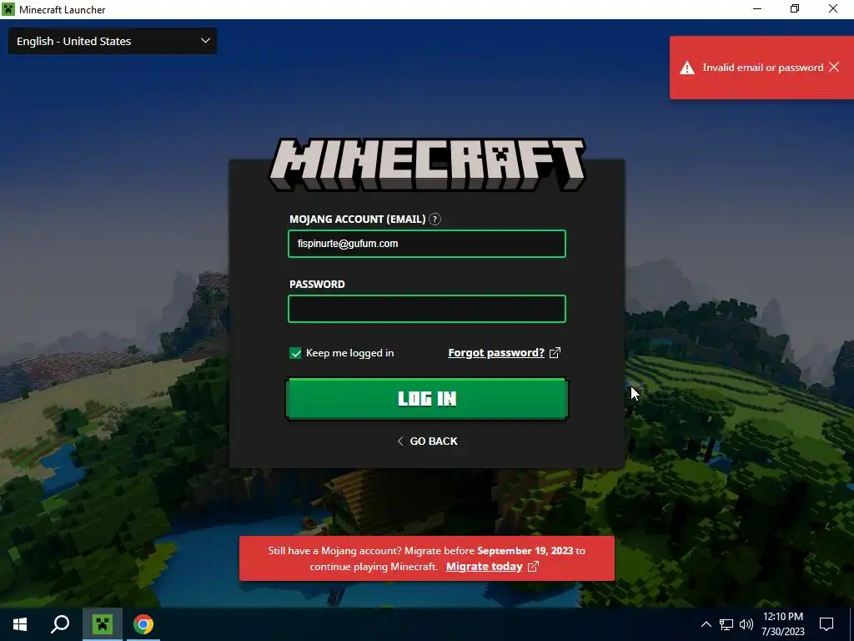Open network status tray icon
854x641 pixels.
726,624
